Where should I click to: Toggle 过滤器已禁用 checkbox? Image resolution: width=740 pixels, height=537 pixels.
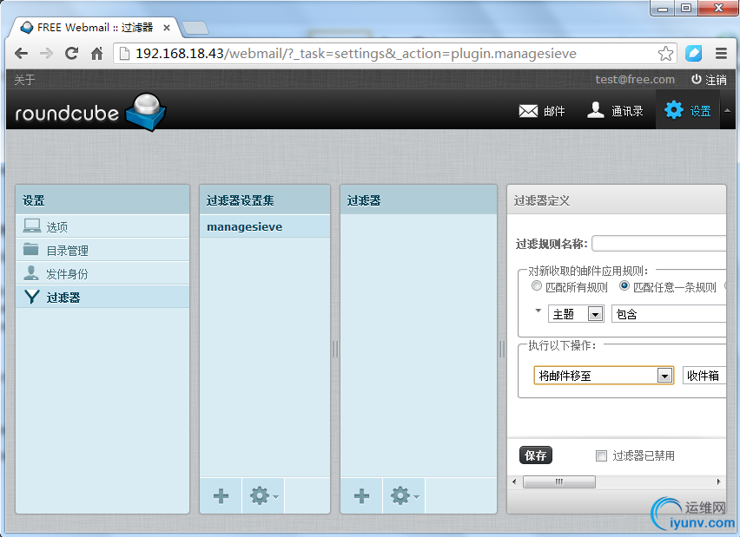coord(601,456)
